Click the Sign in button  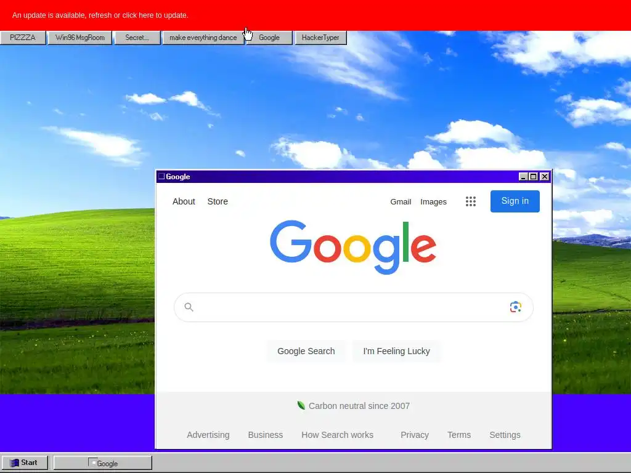pyautogui.click(x=515, y=201)
